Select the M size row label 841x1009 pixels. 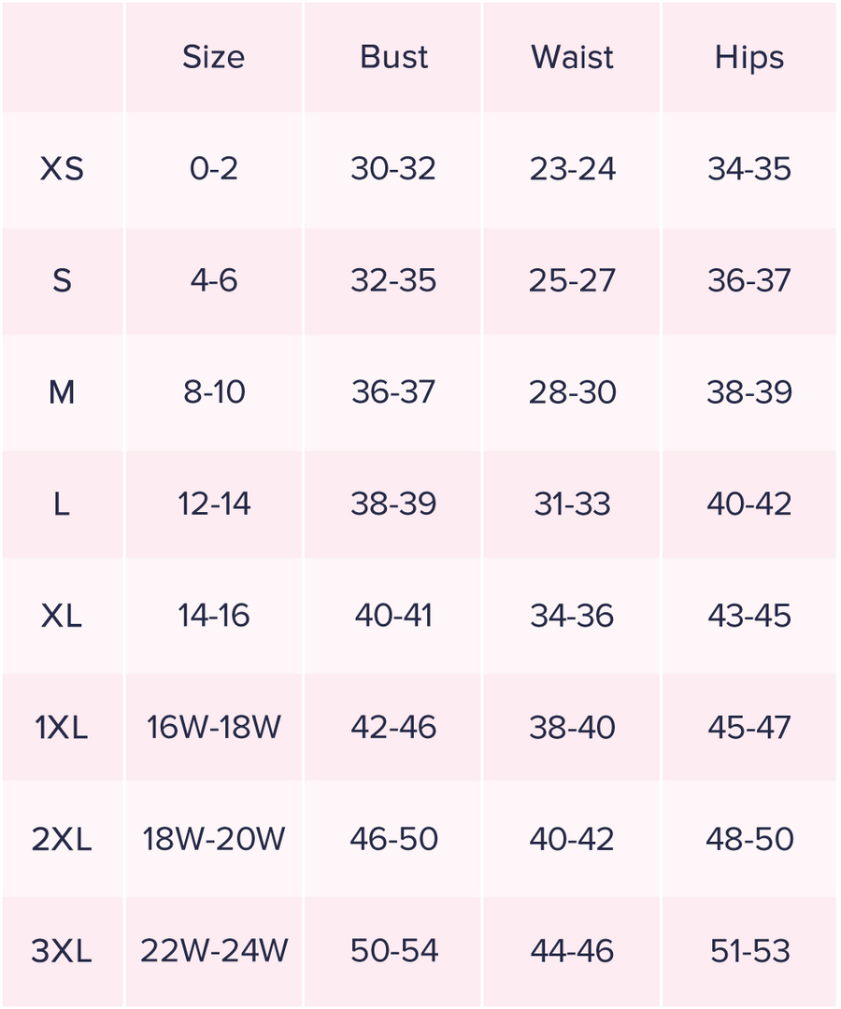(62, 391)
